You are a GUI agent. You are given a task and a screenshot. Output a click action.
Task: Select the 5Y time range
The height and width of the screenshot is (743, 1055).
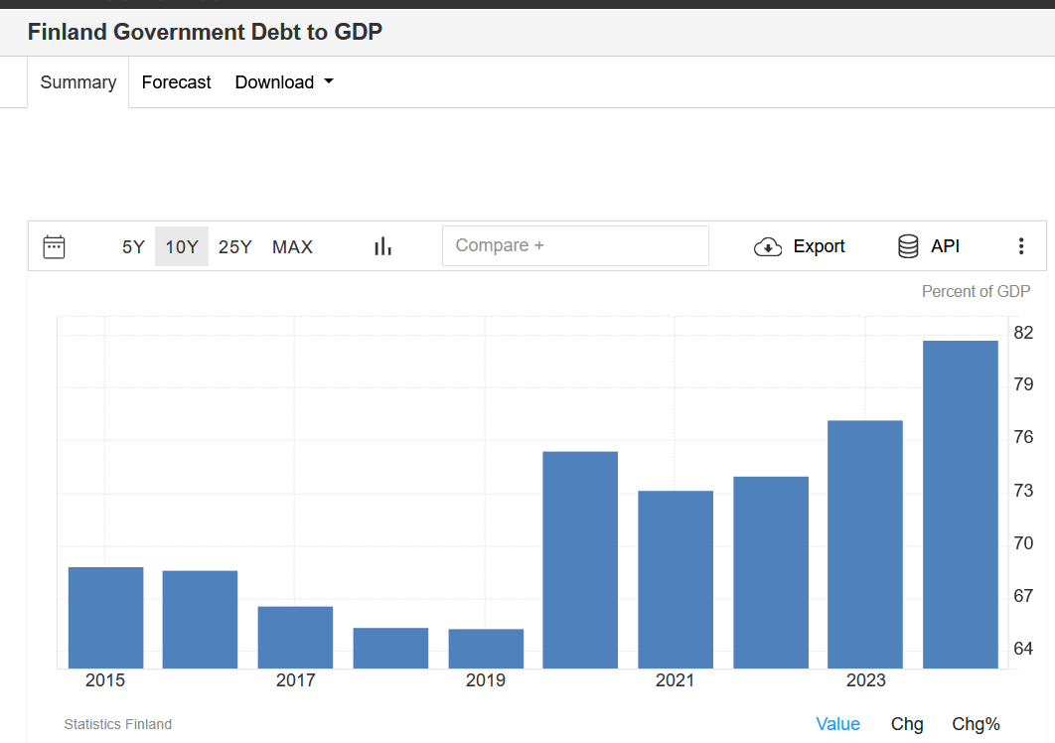pyautogui.click(x=133, y=246)
